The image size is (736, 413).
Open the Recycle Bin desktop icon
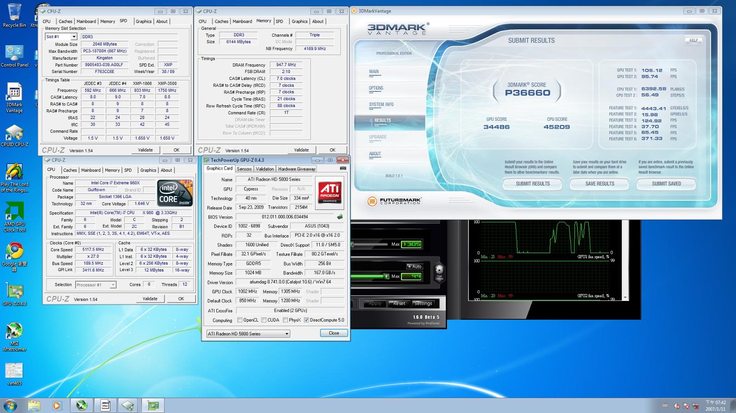tap(14, 15)
